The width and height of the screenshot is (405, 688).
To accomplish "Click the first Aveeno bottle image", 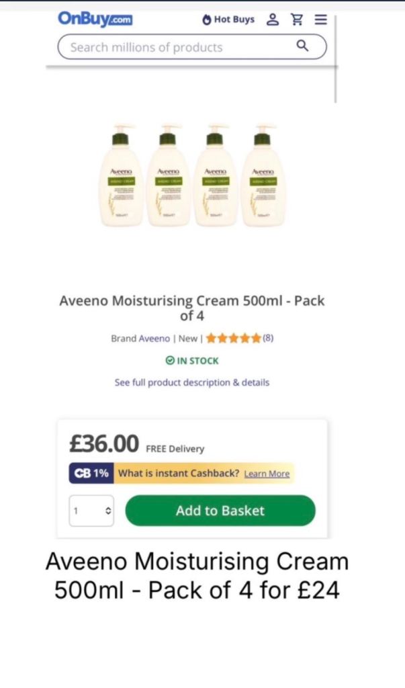I will point(121,175).
